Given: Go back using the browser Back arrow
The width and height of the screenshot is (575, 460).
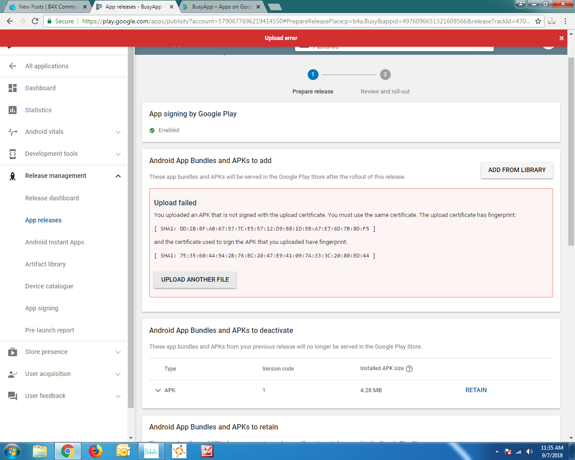Looking at the screenshot, I should 10,21.
